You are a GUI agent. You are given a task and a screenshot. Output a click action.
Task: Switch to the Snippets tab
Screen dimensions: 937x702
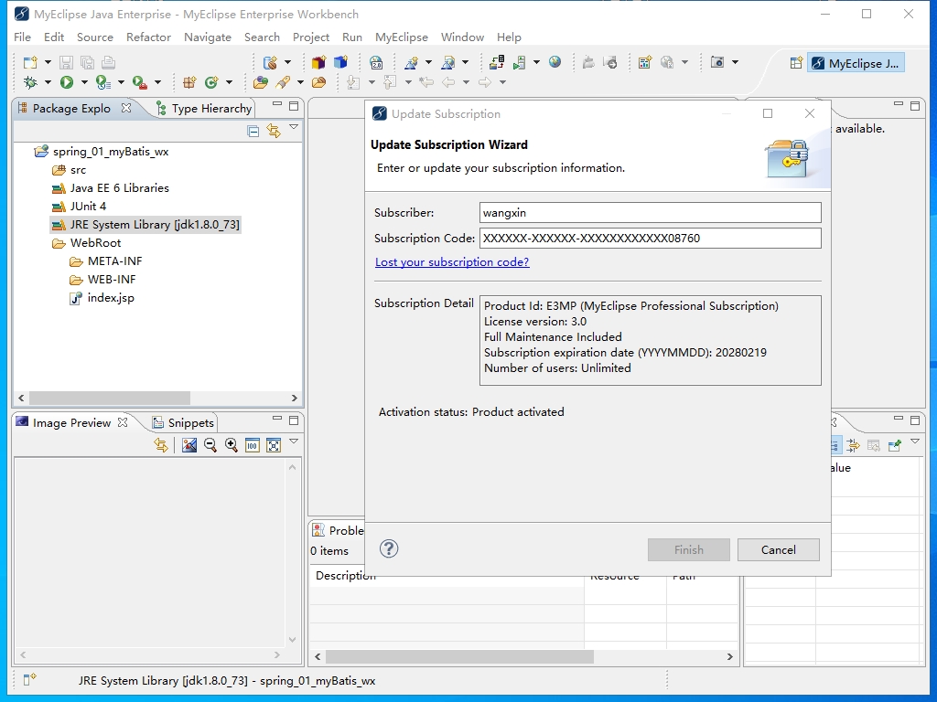(x=183, y=422)
